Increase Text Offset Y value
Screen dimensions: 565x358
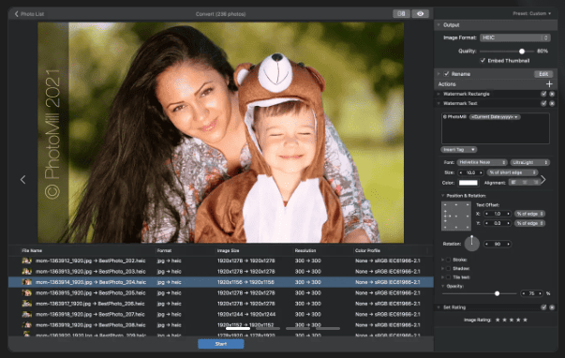coord(508,223)
